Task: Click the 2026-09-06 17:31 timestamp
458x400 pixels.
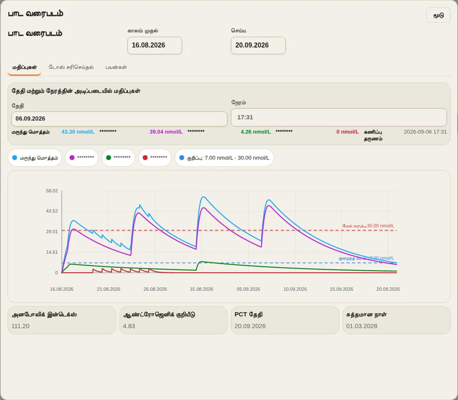Action: [425, 132]
